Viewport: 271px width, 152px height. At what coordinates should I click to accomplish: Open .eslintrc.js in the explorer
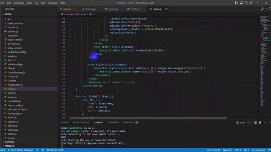[x=13, y=32]
